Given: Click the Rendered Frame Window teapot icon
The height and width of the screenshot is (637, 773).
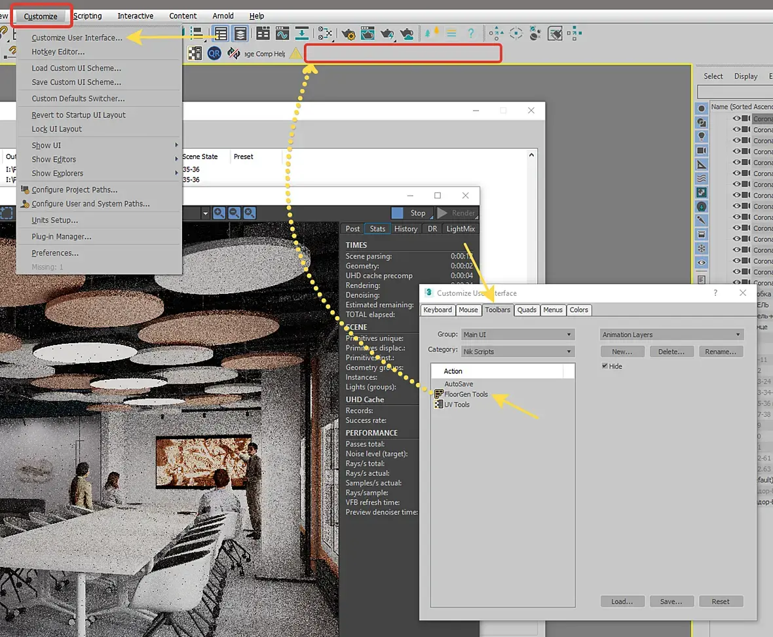Looking at the screenshot, I should click(368, 33).
